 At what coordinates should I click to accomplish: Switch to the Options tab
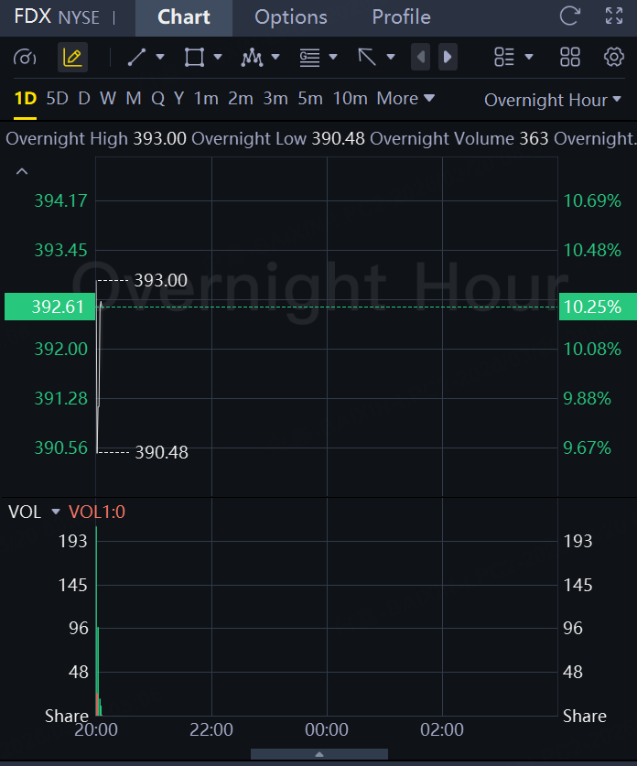click(291, 17)
